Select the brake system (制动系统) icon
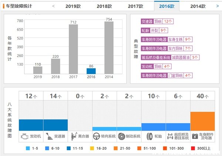222x156 pixels. pyautogui.click(x=121, y=136)
